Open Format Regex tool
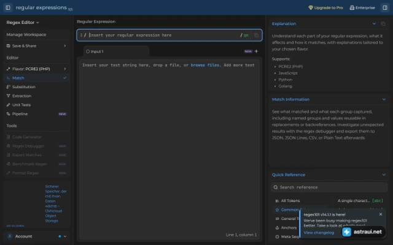 [x=37, y=173]
